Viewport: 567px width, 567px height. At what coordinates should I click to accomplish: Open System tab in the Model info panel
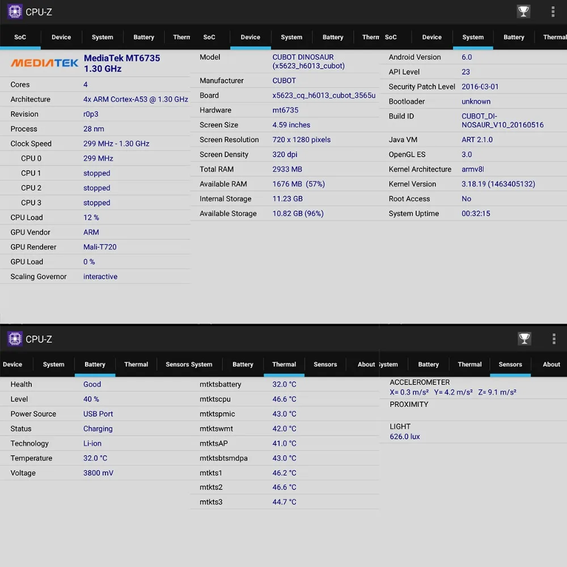pyautogui.click(x=291, y=37)
